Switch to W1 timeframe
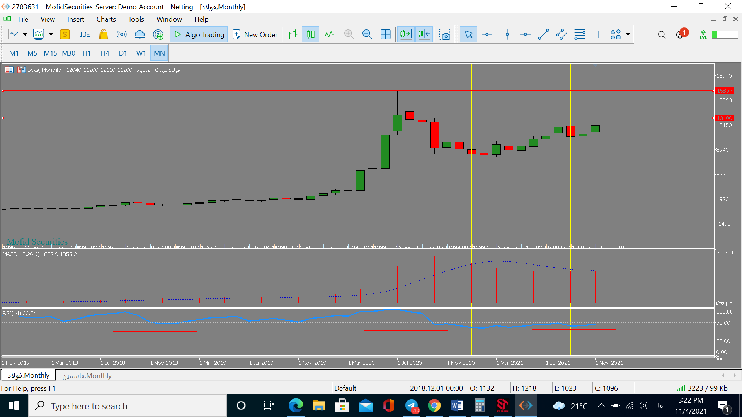The width and height of the screenshot is (742, 417). 141,53
